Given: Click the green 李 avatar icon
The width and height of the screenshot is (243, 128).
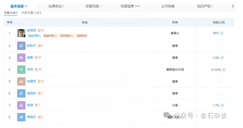Looking at the screenshot, I should tap(21, 69).
